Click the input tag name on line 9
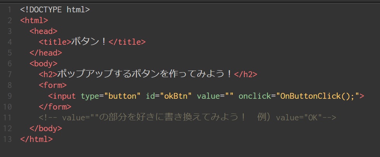 64,96
